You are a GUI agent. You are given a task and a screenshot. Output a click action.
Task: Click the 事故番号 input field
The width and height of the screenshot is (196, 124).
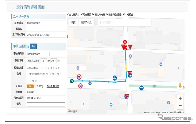38,54
